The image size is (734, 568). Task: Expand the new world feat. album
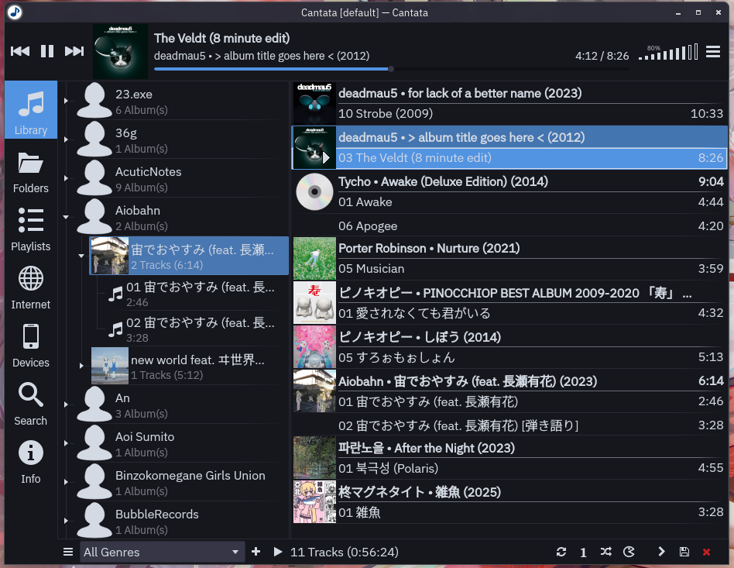[81, 366]
